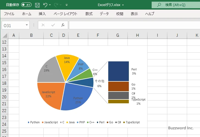The image size is (200, 137).
Task: Click the その他 6% data label
Action: pyautogui.click(x=99, y=84)
